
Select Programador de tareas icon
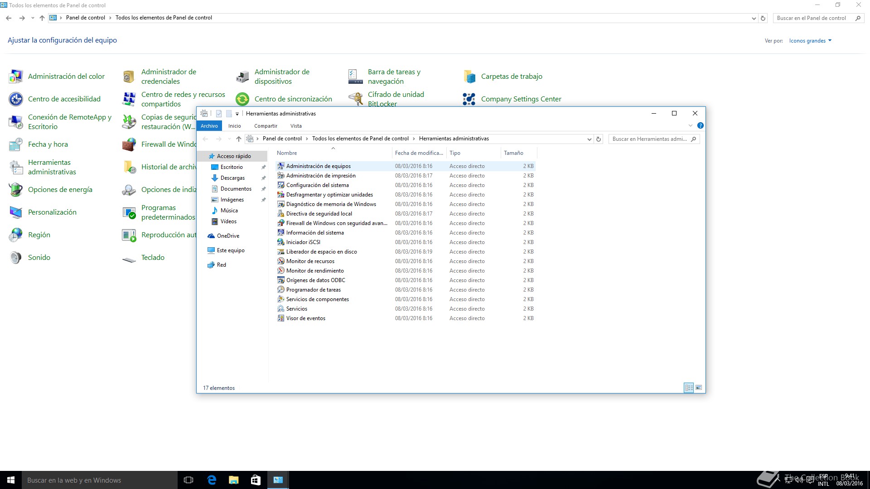pos(281,290)
